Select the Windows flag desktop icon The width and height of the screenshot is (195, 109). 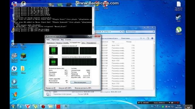[14, 96]
